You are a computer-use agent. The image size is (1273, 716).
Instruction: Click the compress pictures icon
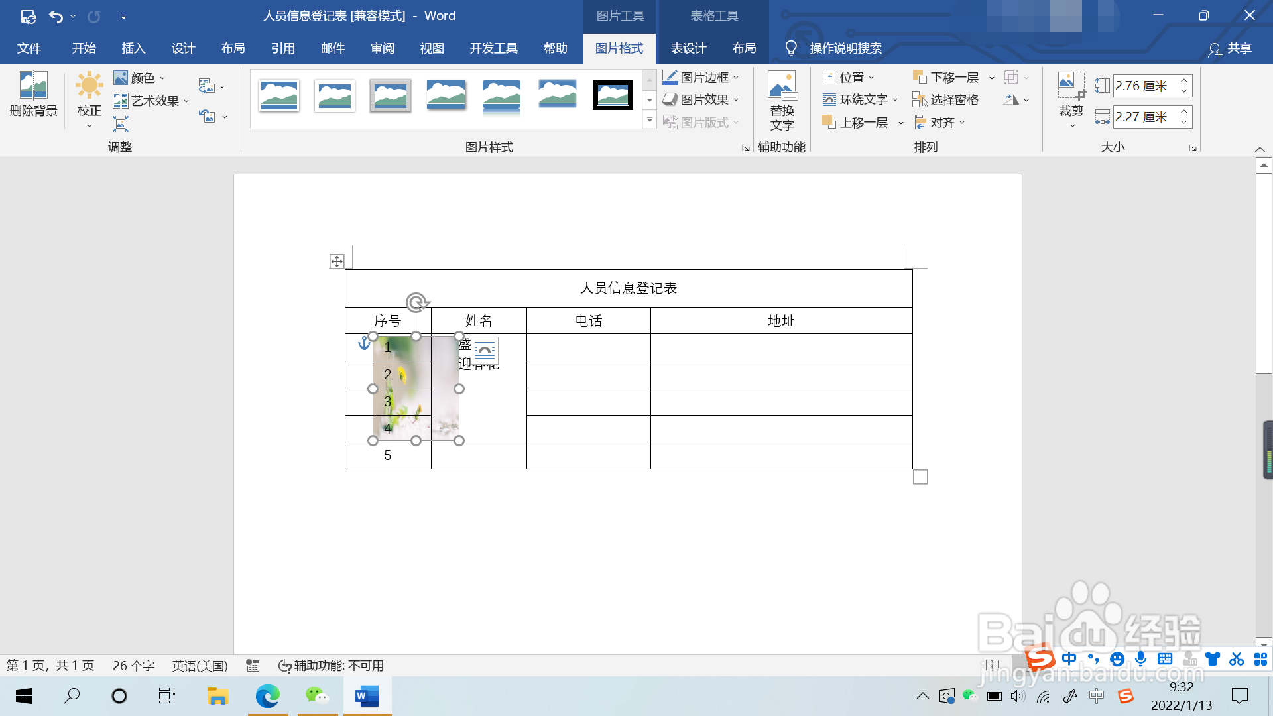[120, 123]
